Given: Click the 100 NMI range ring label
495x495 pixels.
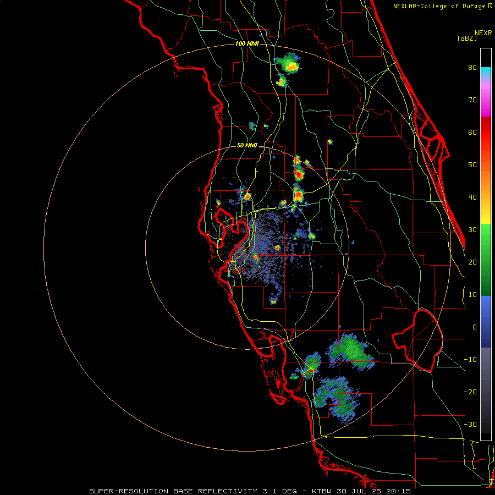Looking at the screenshot, I should click(247, 43).
